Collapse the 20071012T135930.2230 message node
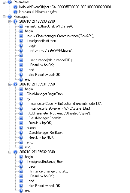This screenshot has height=193, width=130. 10,21
